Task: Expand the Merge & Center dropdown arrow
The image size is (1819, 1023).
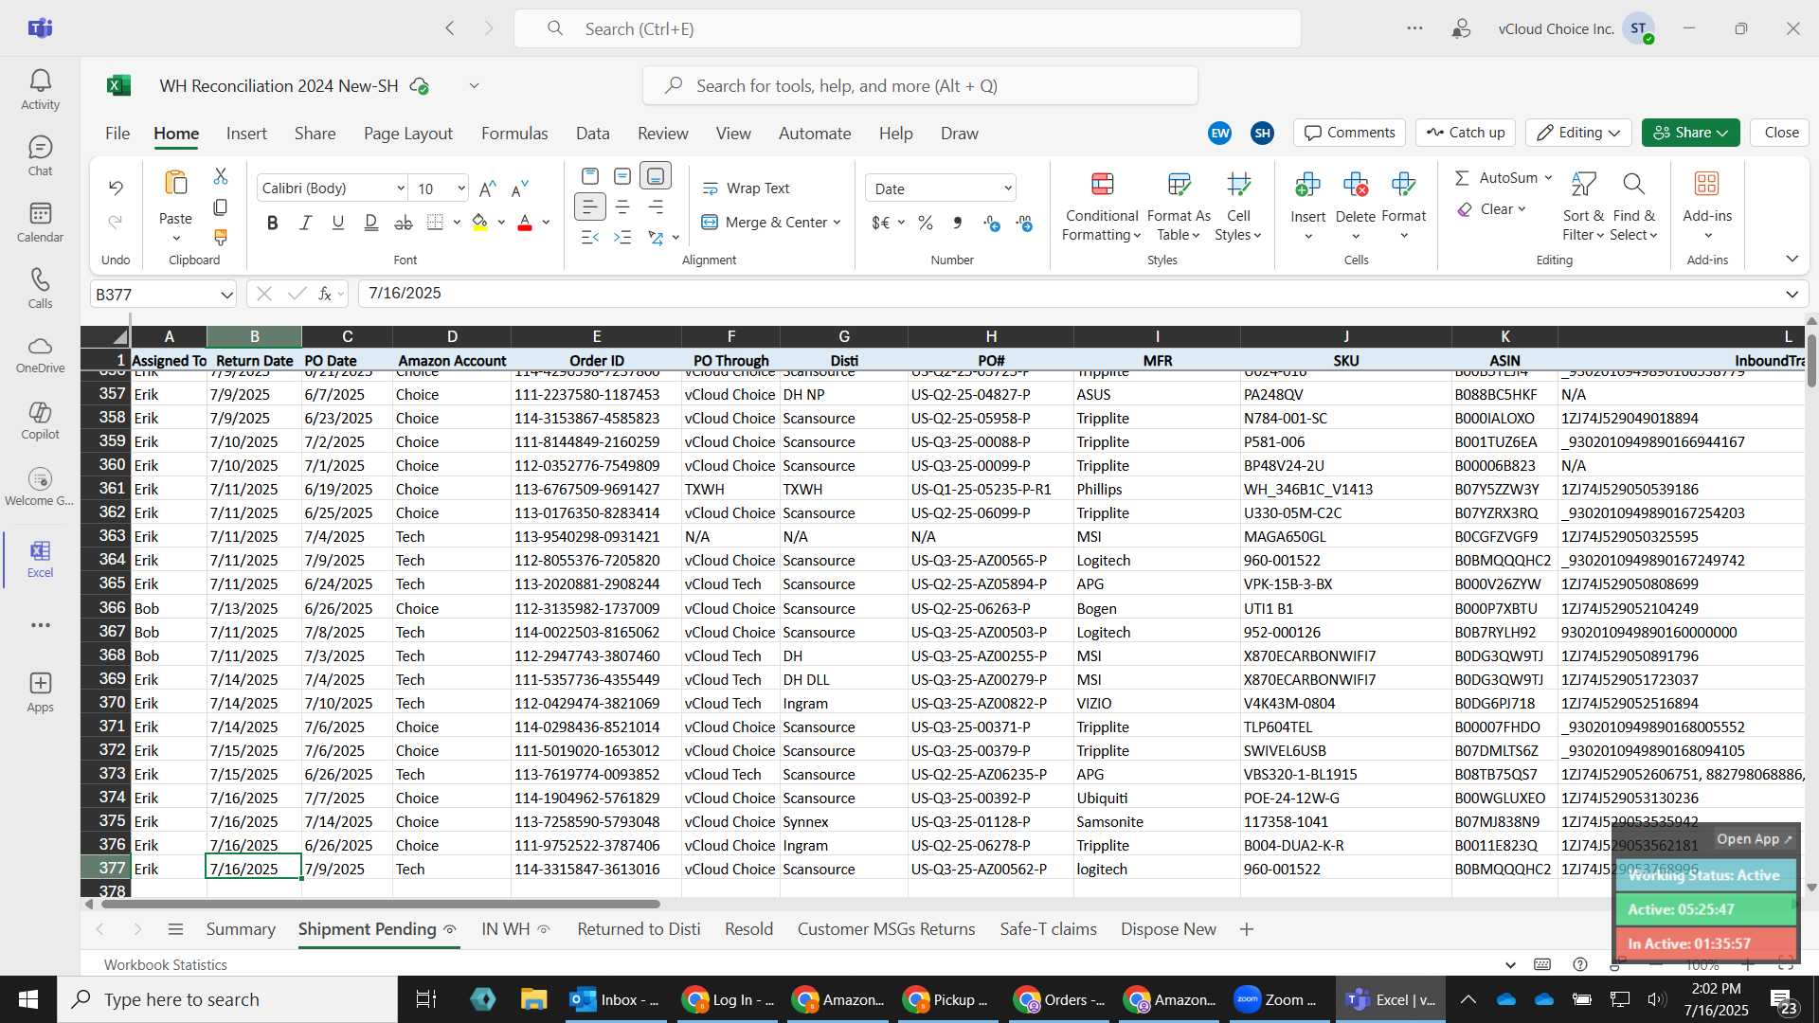Action: [x=837, y=223]
